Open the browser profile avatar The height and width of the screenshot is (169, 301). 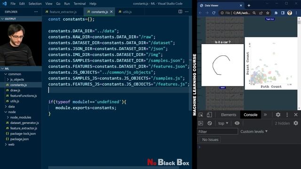click(x=290, y=13)
